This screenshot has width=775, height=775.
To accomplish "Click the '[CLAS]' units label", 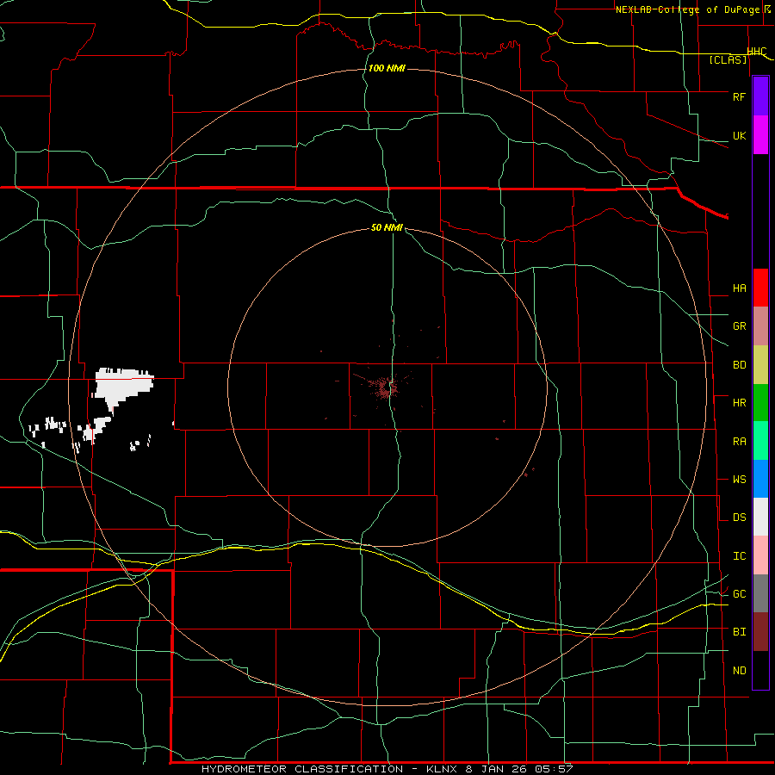I will click(x=728, y=59).
